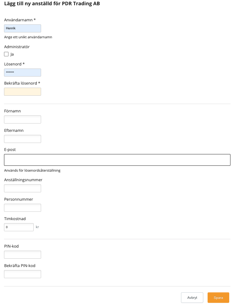Select the Förnamn text field
The image size is (232, 305).
click(x=23, y=119)
